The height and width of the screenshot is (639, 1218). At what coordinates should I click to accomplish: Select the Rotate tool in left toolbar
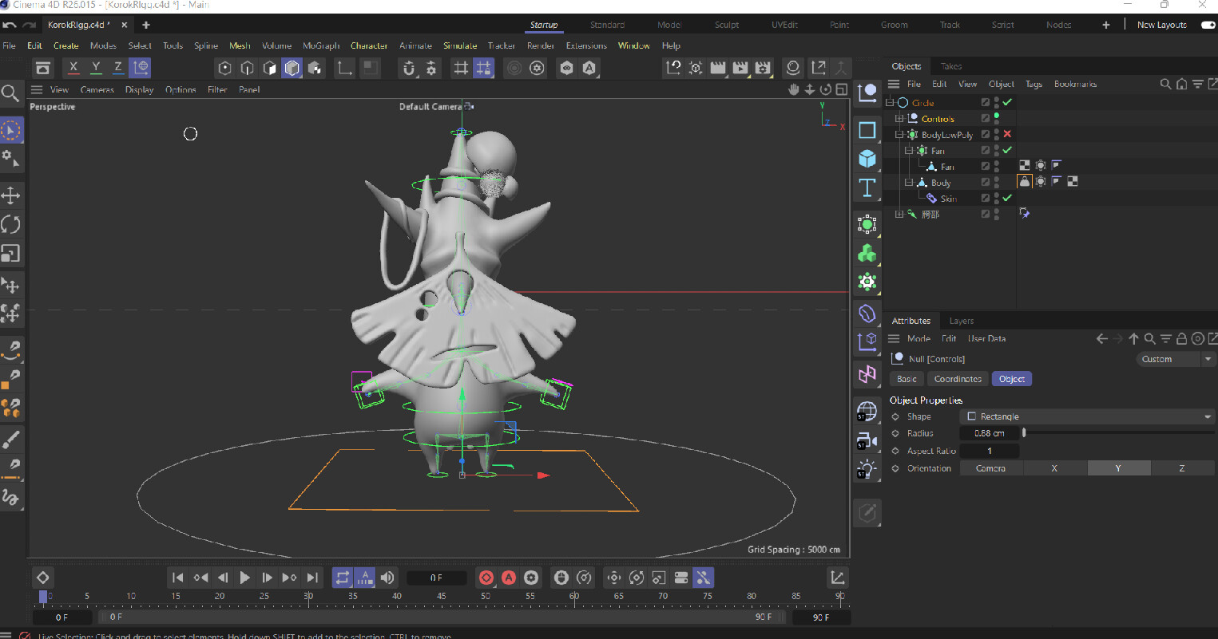coord(10,224)
